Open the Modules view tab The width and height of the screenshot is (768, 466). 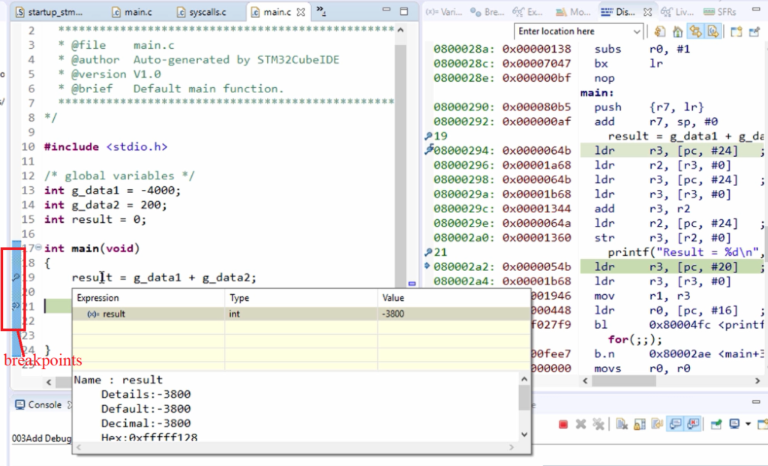pyautogui.click(x=574, y=12)
